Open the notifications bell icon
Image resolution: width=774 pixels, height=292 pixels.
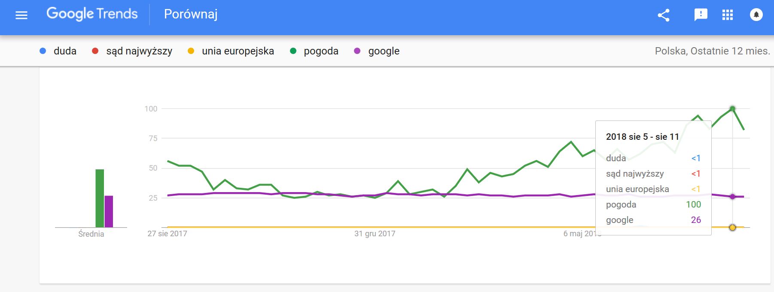[x=756, y=15]
